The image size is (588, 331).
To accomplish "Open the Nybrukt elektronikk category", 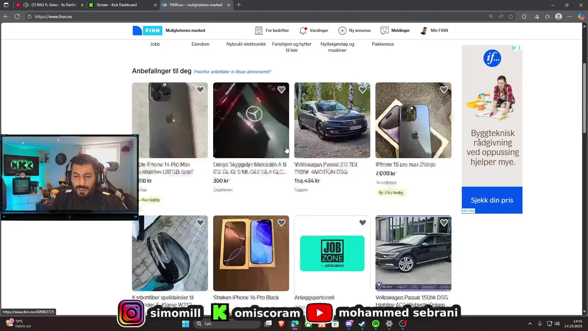I will (x=246, y=44).
